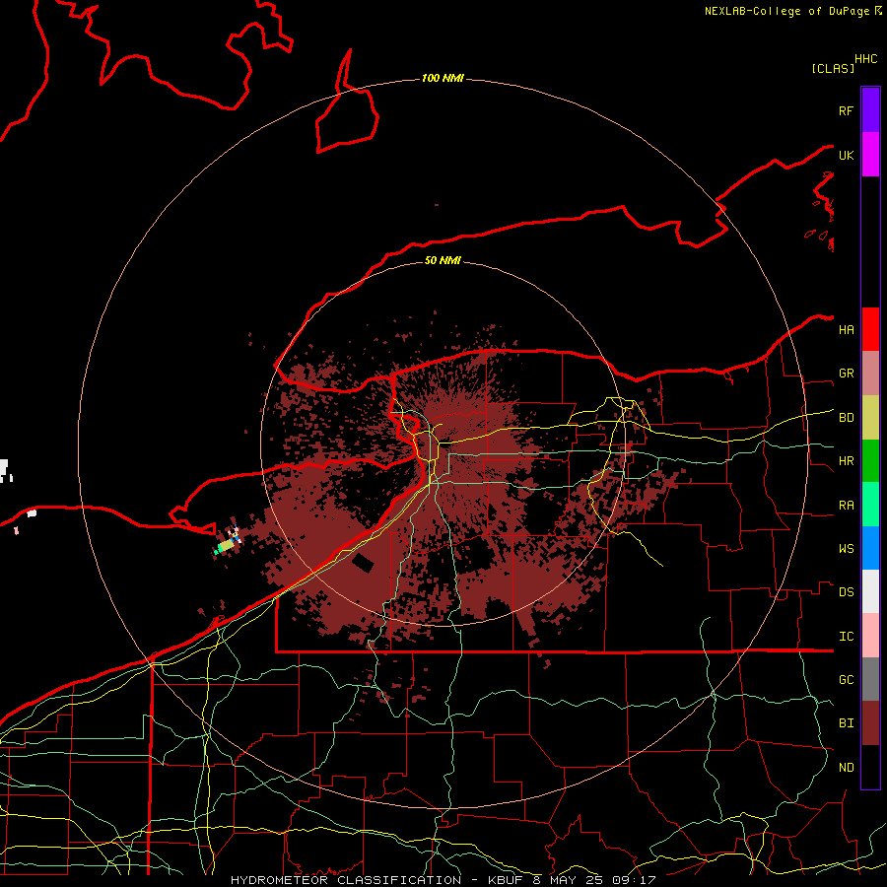Click the black ND legend swatch
Image resolution: width=887 pixels, height=887 pixels.
pyautogui.click(x=870, y=767)
